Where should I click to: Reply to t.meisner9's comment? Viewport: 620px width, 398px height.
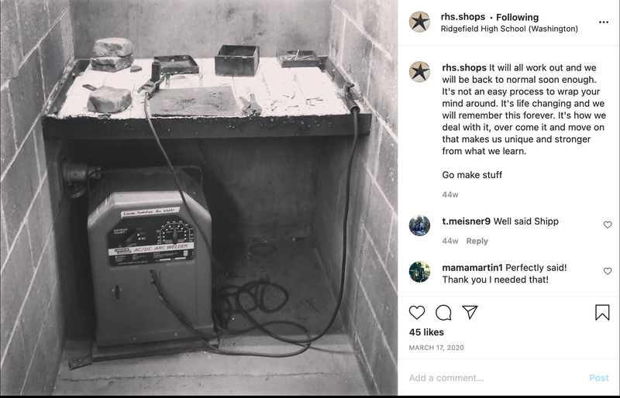tap(477, 241)
